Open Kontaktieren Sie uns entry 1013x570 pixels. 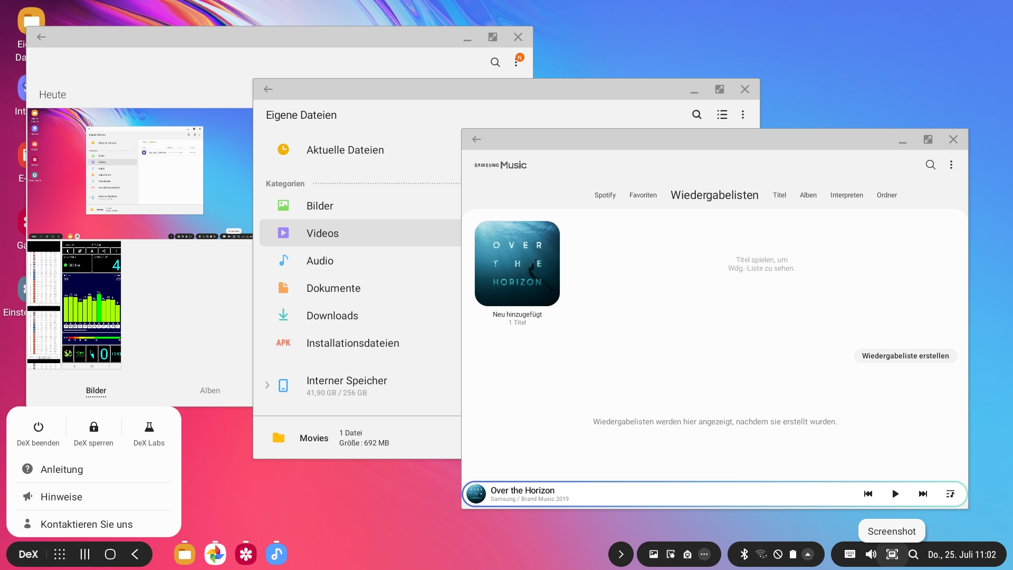point(87,524)
